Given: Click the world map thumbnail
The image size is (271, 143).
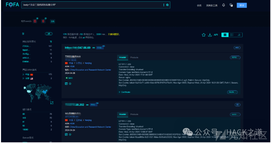Looking at the screenshot, I should pos(37,92).
